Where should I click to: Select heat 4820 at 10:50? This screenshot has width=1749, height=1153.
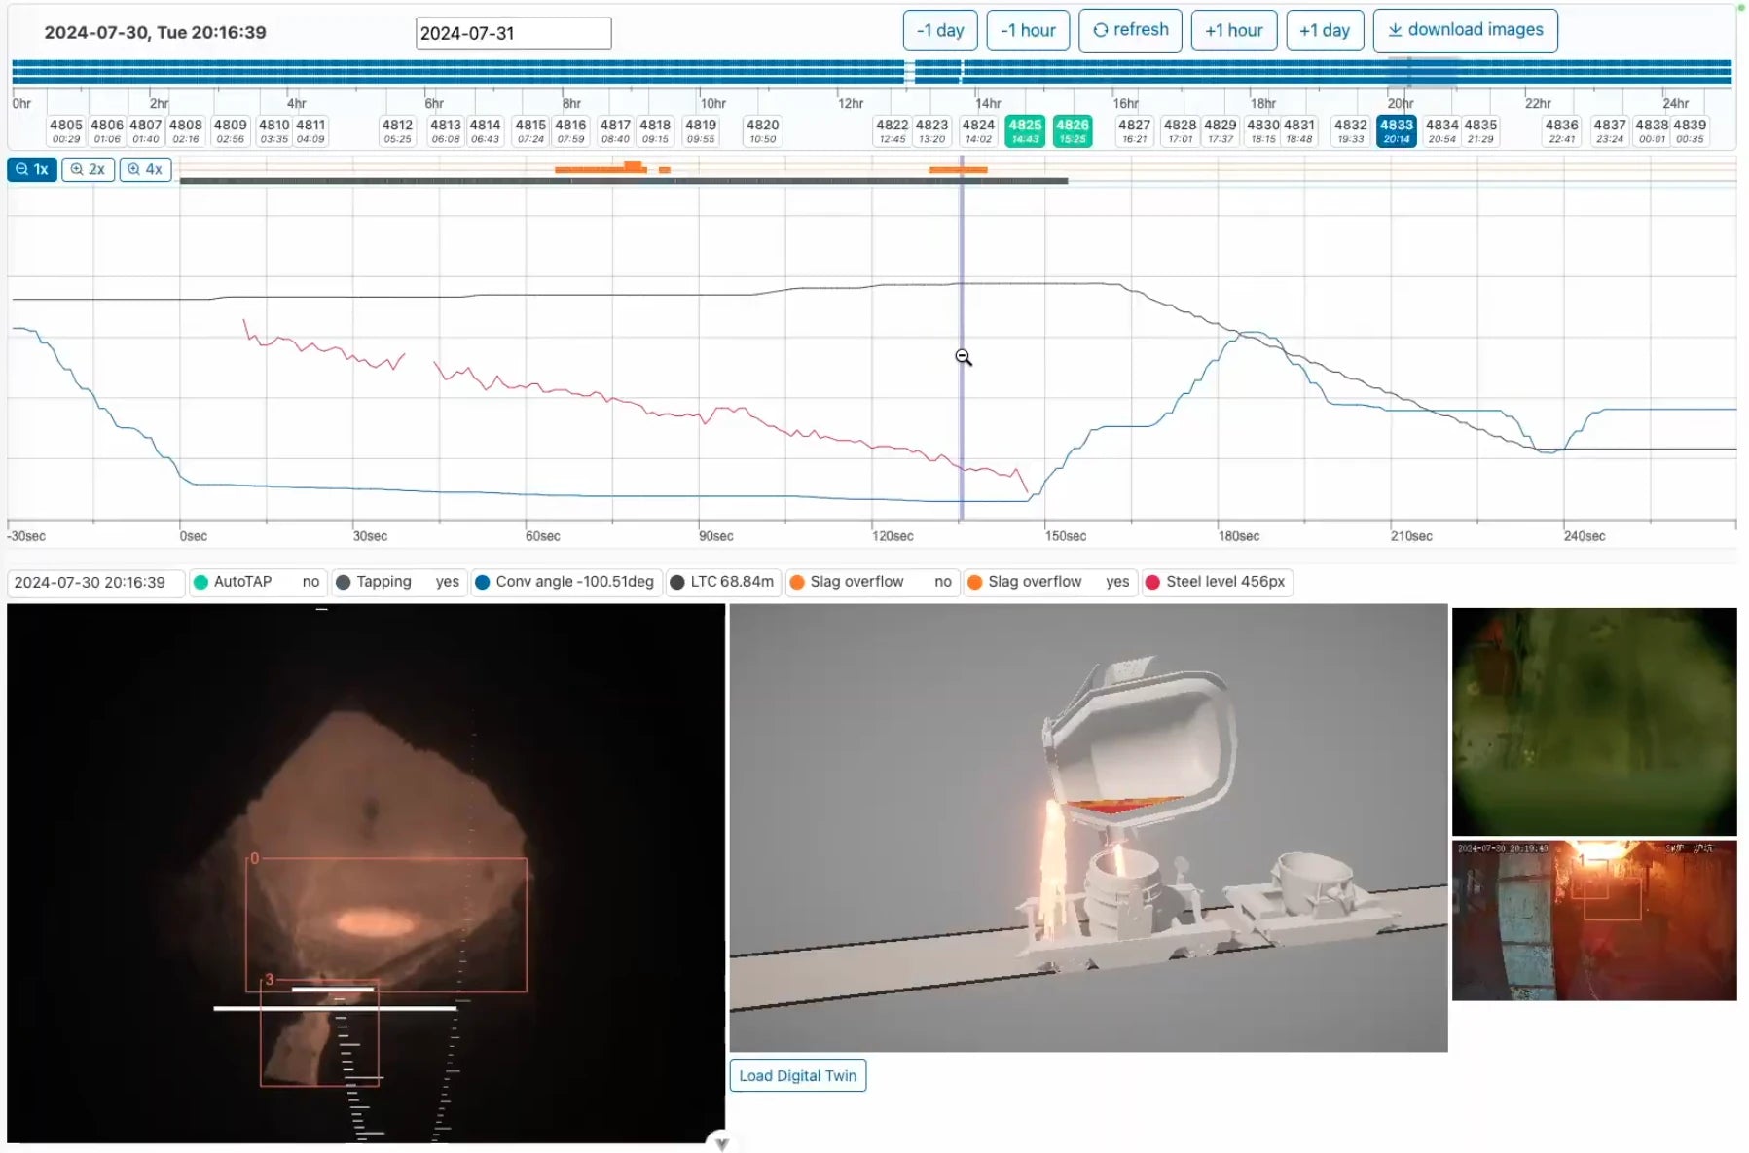click(x=762, y=130)
